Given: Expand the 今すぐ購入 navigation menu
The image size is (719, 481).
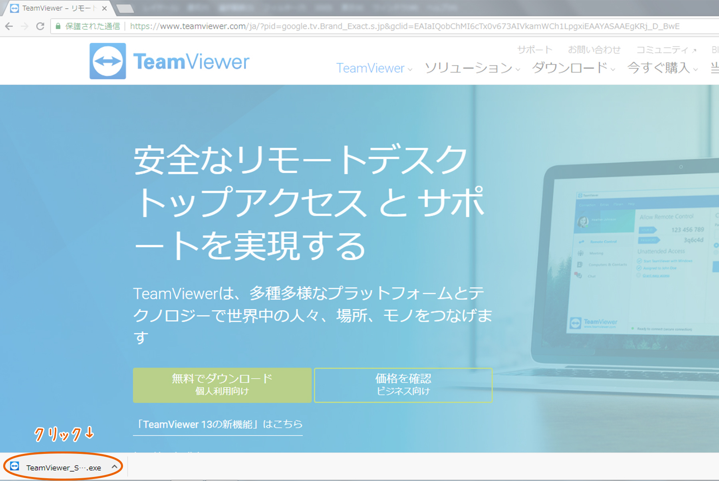Looking at the screenshot, I should click(x=663, y=68).
